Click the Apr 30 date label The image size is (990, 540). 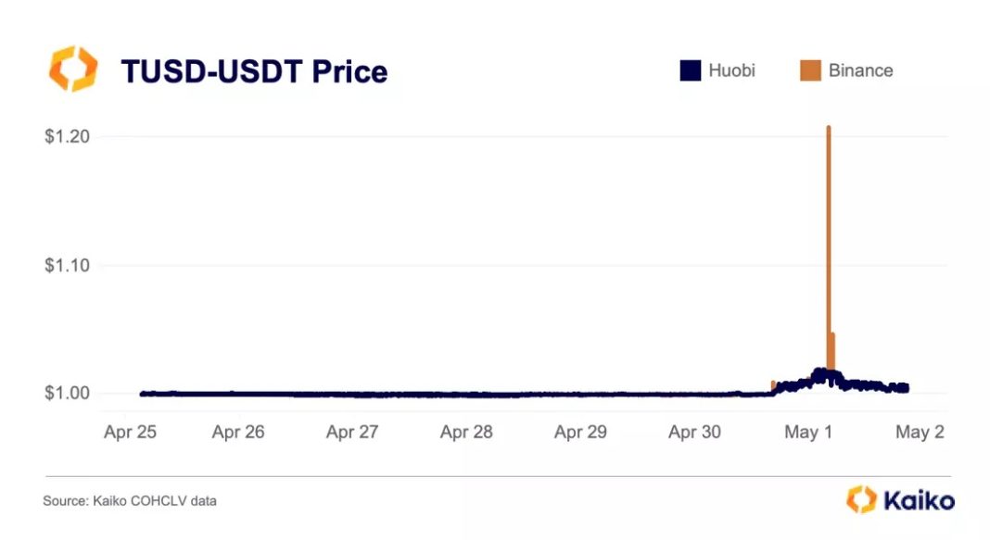tap(694, 433)
